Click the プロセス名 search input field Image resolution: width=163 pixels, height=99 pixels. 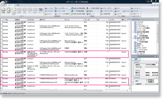pyautogui.click(x=152, y=67)
